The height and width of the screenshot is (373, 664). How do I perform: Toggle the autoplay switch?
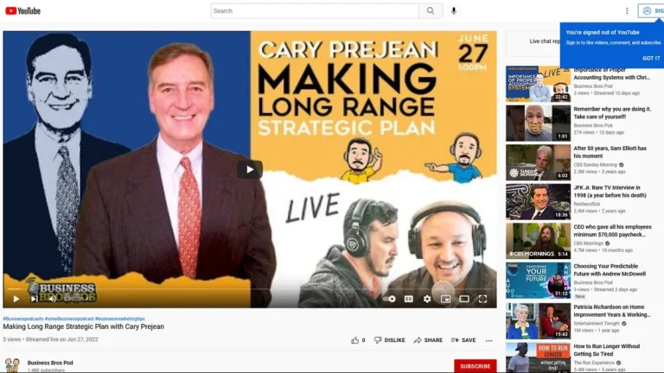pyautogui.click(x=390, y=299)
